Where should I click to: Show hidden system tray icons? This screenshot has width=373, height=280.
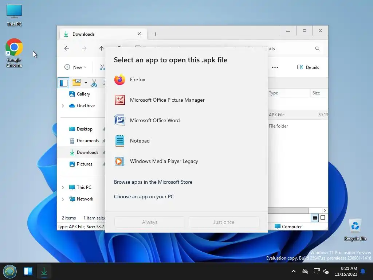point(294,271)
